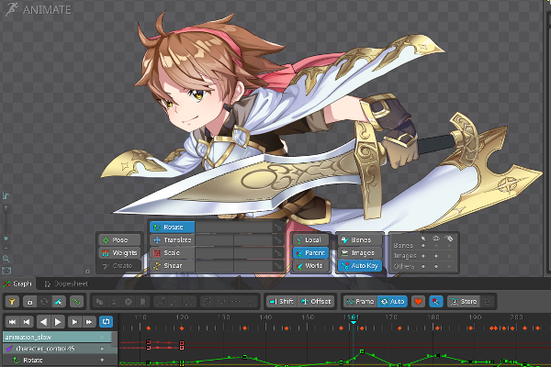Toggle the repeat loop playback button

tap(106, 322)
